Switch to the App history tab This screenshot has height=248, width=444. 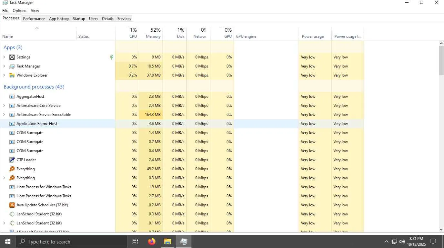(x=59, y=19)
